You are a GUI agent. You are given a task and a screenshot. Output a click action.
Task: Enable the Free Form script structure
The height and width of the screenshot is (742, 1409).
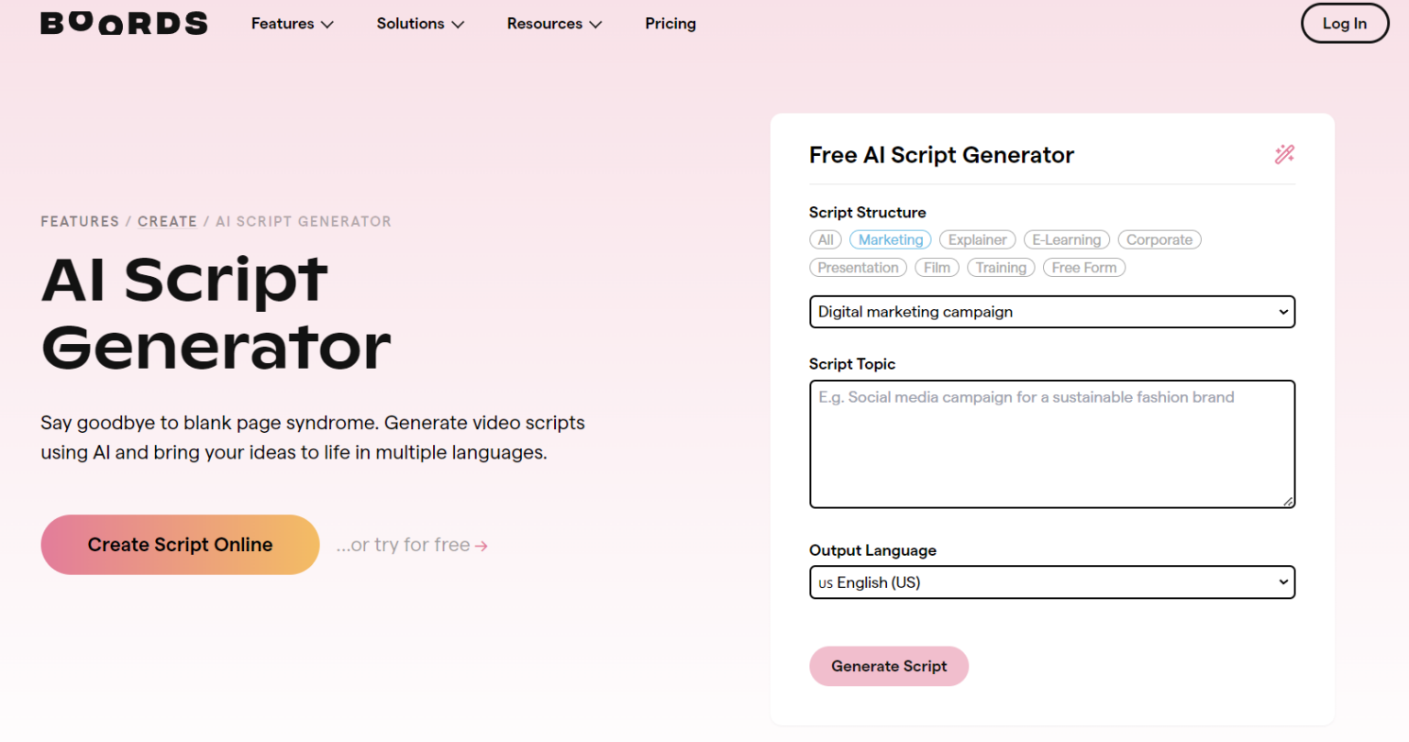point(1083,267)
